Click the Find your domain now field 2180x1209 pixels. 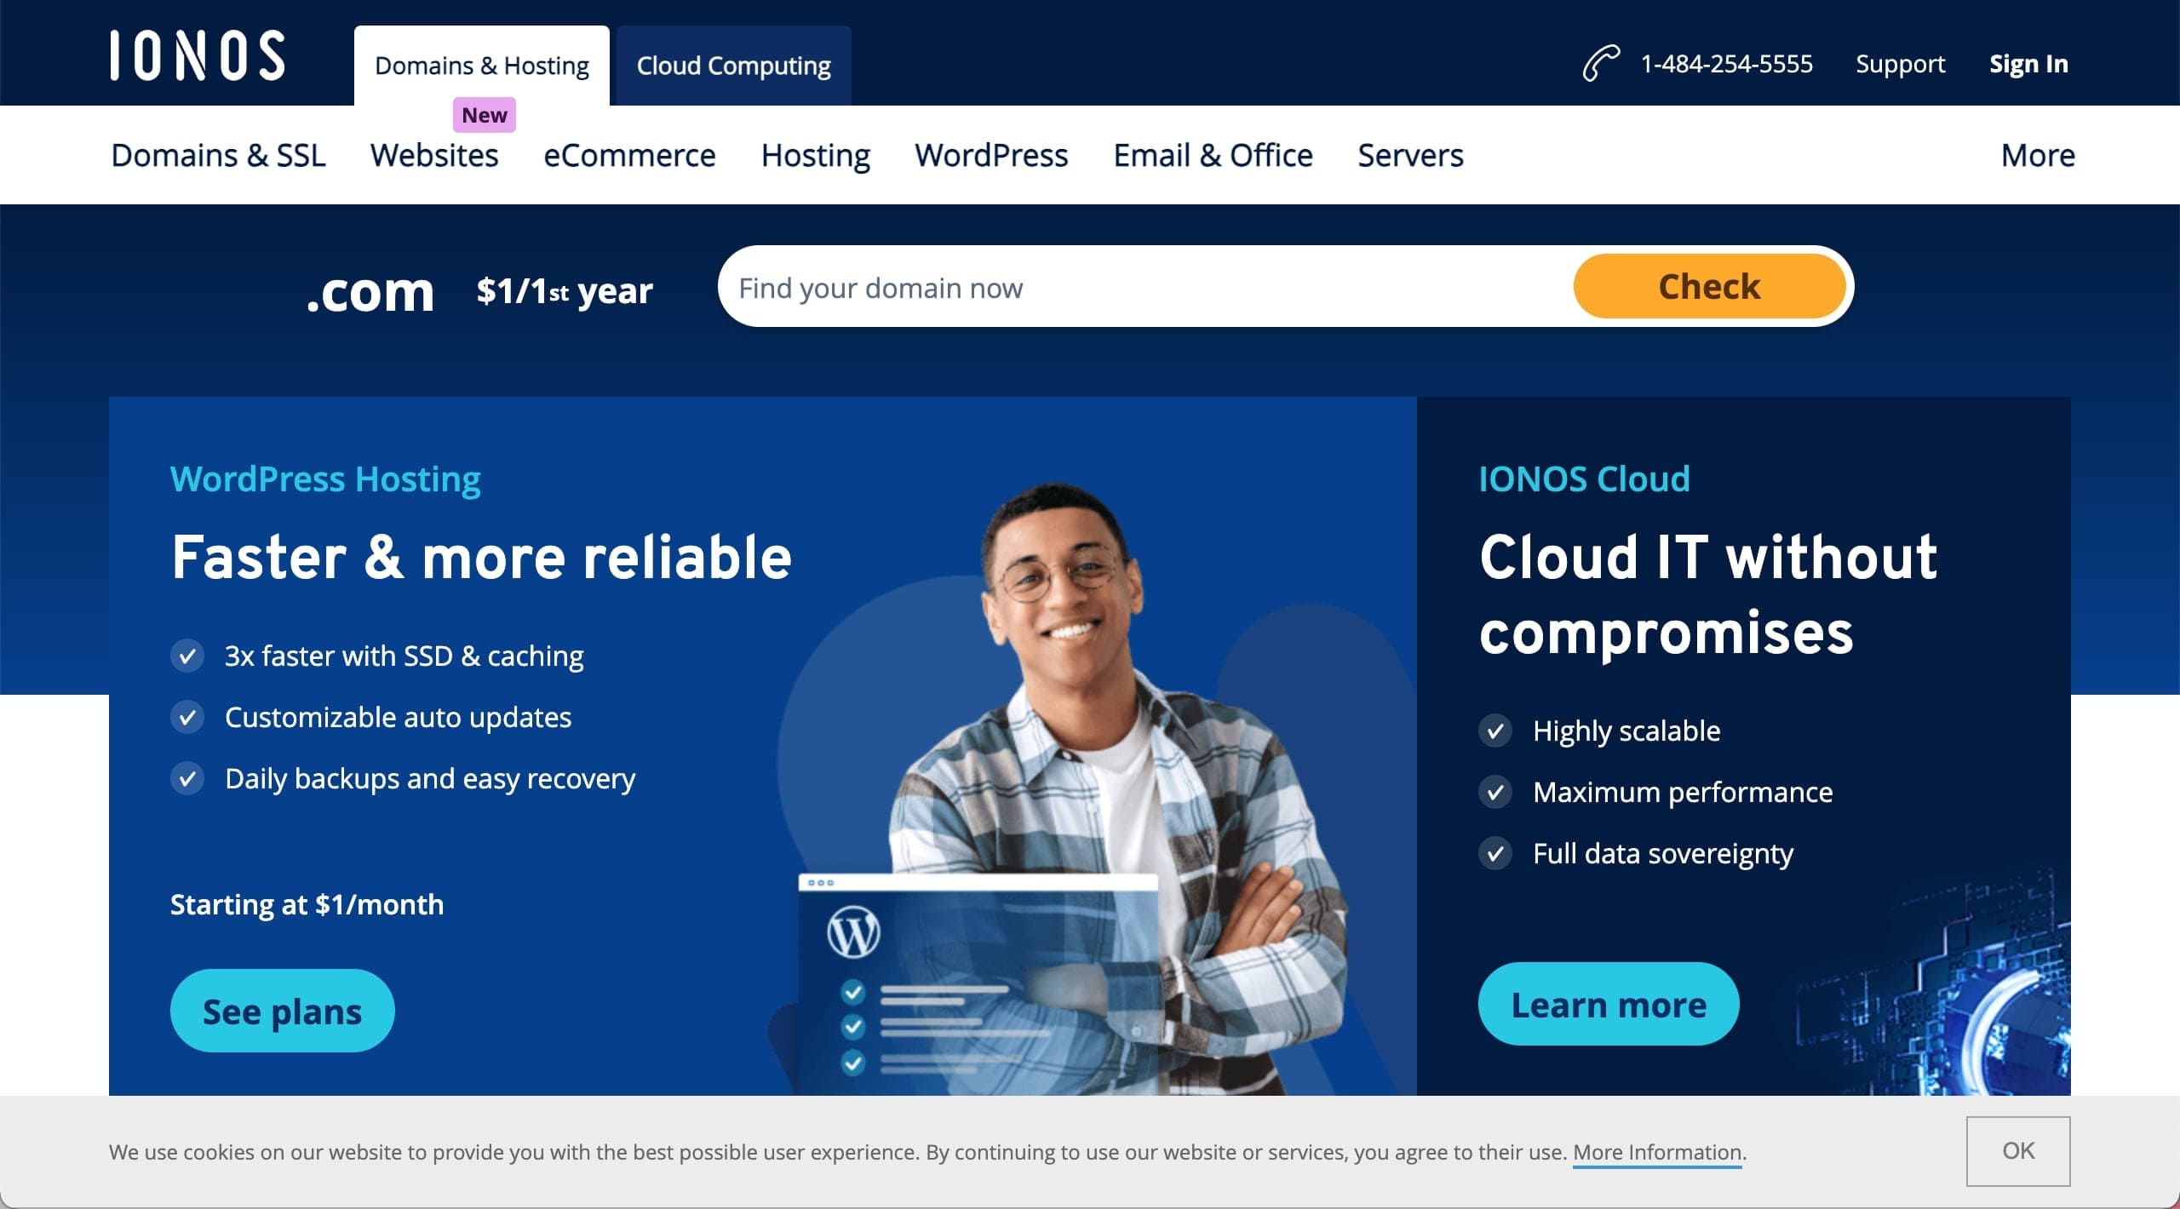(x=1145, y=287)
